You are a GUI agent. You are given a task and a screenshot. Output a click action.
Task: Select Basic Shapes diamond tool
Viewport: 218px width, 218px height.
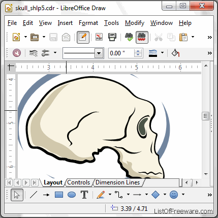click(x=155, y=195)
